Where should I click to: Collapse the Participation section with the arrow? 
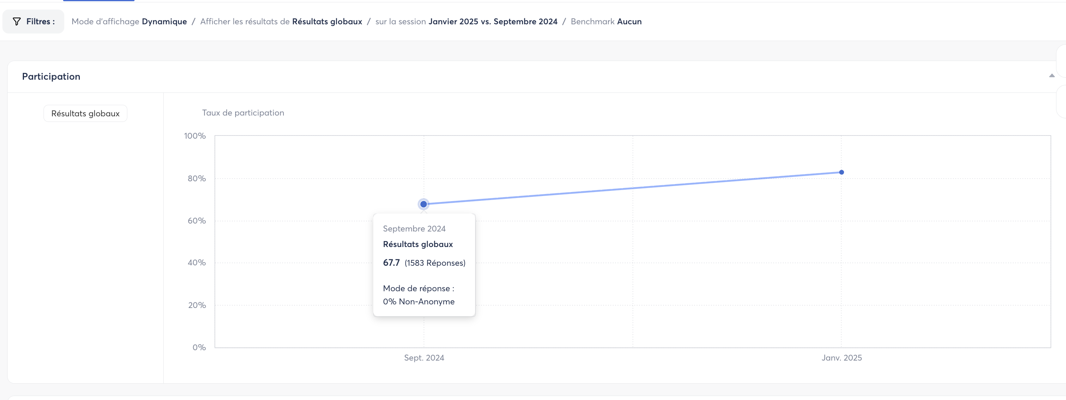[x=1052, y=76]
